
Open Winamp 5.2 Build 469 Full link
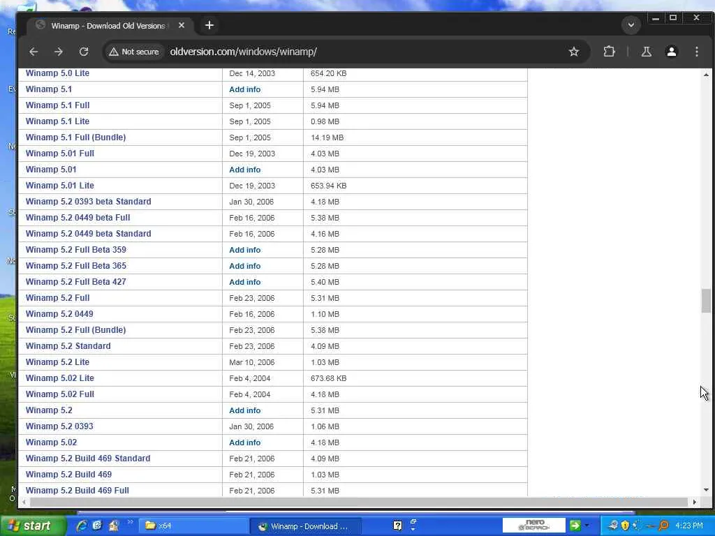pos(77,491)
